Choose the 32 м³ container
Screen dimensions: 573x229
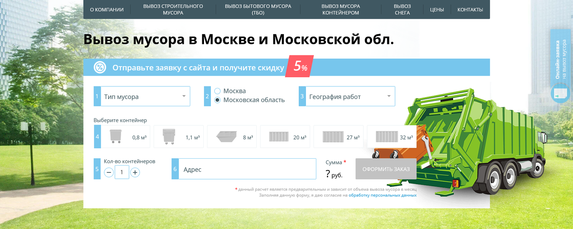tap(392, 136)
